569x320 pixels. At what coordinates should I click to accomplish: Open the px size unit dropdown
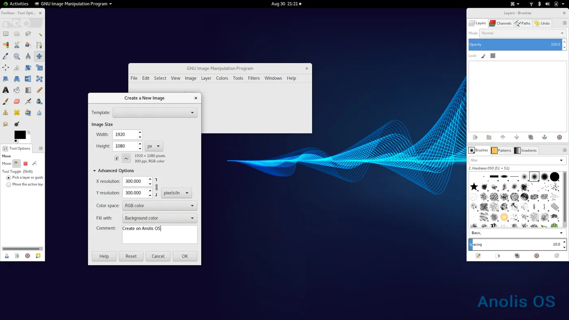(154, 146)
